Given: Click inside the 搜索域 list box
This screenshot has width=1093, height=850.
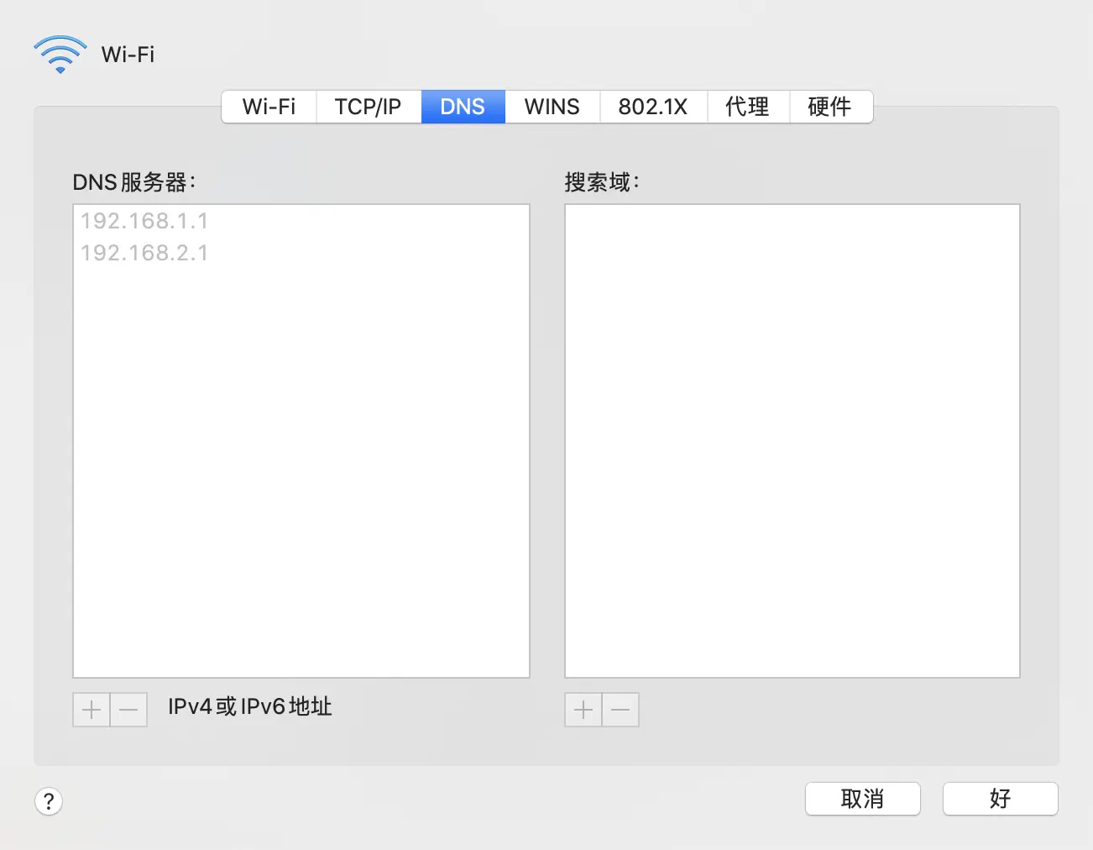Looking at the screenshot, I should tap(792, 441).
